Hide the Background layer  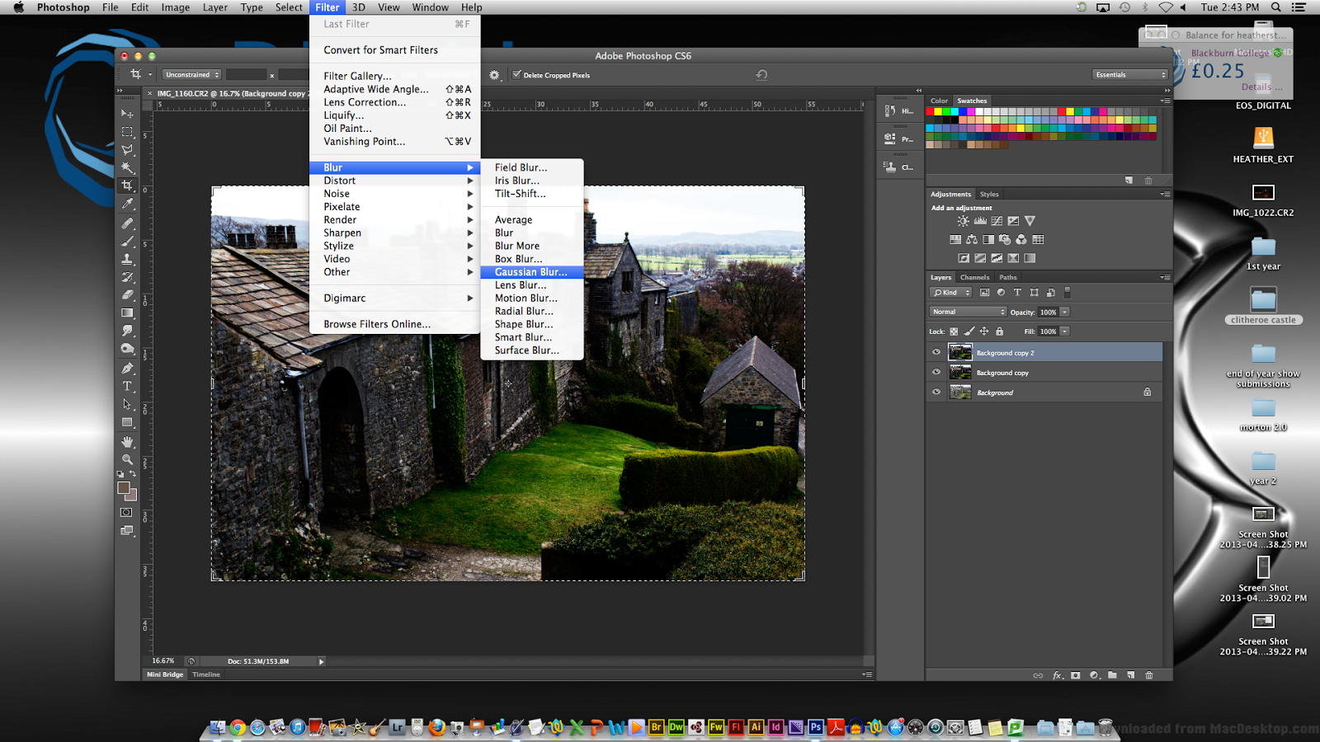coord(936,392)
